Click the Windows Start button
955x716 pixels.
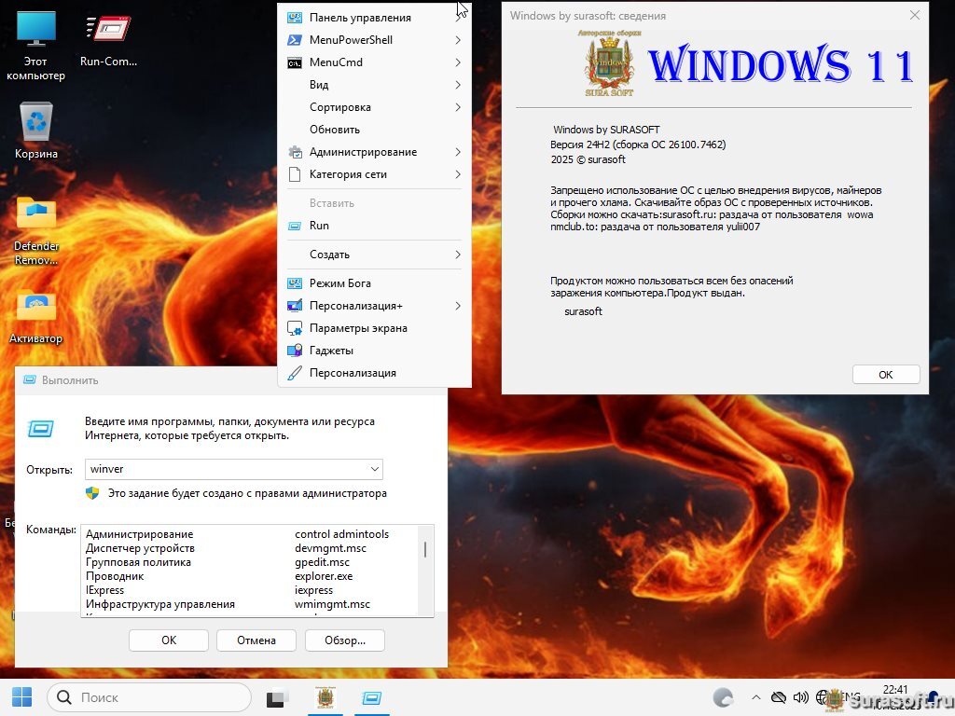tap(22, 697)
